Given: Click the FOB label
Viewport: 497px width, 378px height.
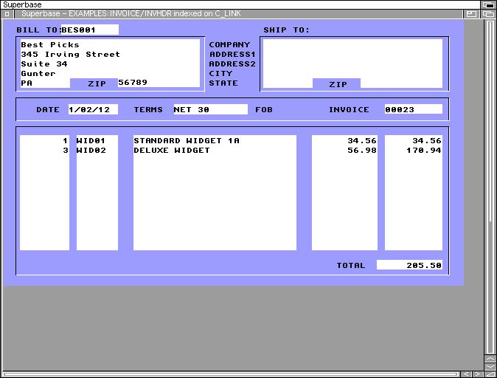Looking at the screenshot, I should point(264,109).
